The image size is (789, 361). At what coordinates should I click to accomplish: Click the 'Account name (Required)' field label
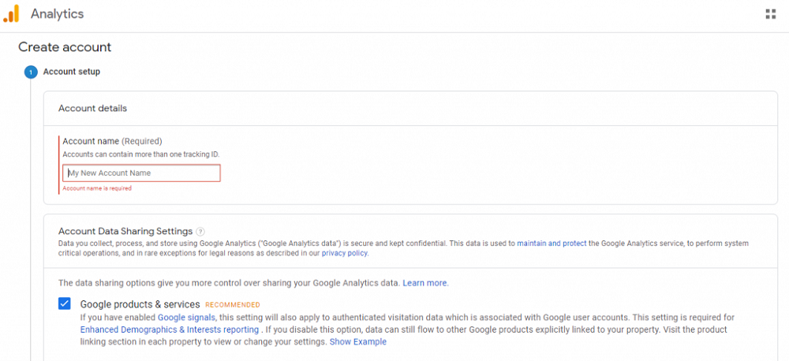click(112, 141)
